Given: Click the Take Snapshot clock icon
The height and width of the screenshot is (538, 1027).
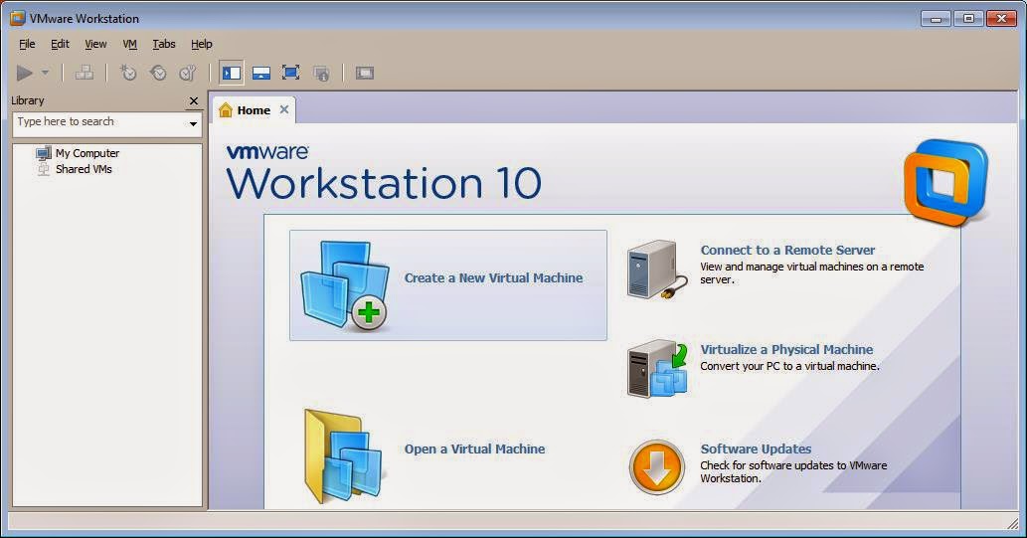Looking at the screenshot, I should coord(127,73).
